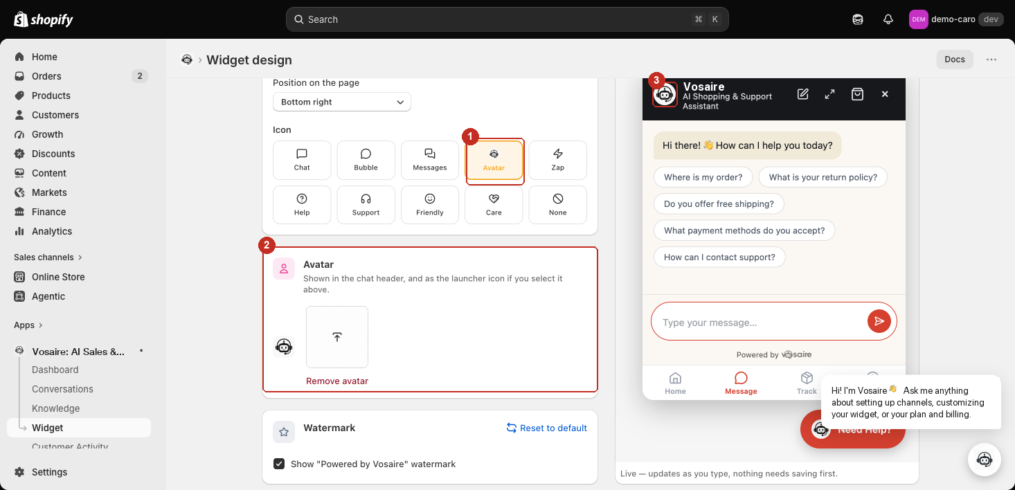Switch to the Home tab in widget
The width and height of the screenshot is (1015, 490).
point(675,383)
